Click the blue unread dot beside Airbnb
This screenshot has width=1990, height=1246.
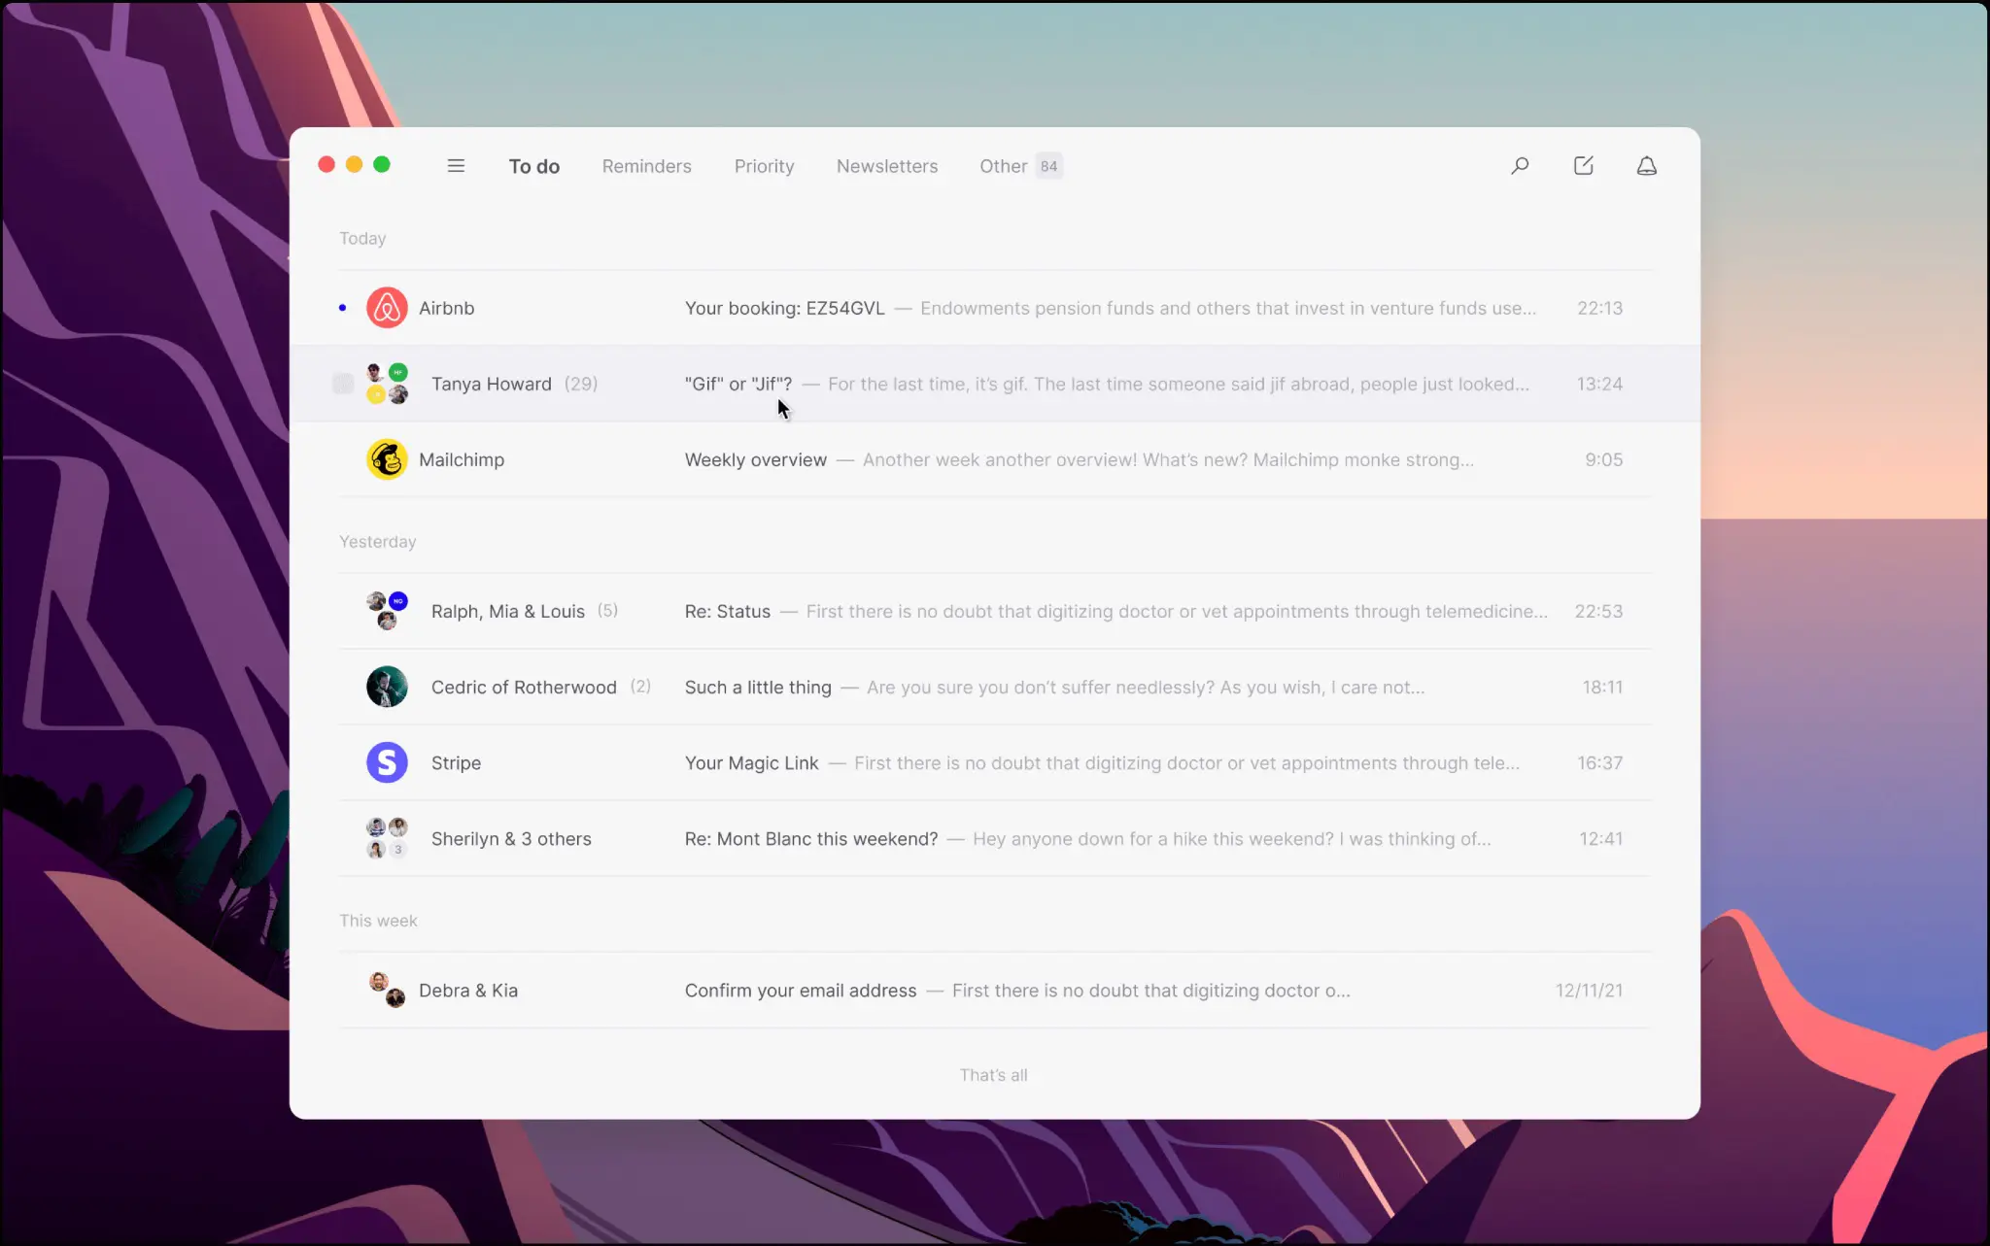tap(342, 308)
